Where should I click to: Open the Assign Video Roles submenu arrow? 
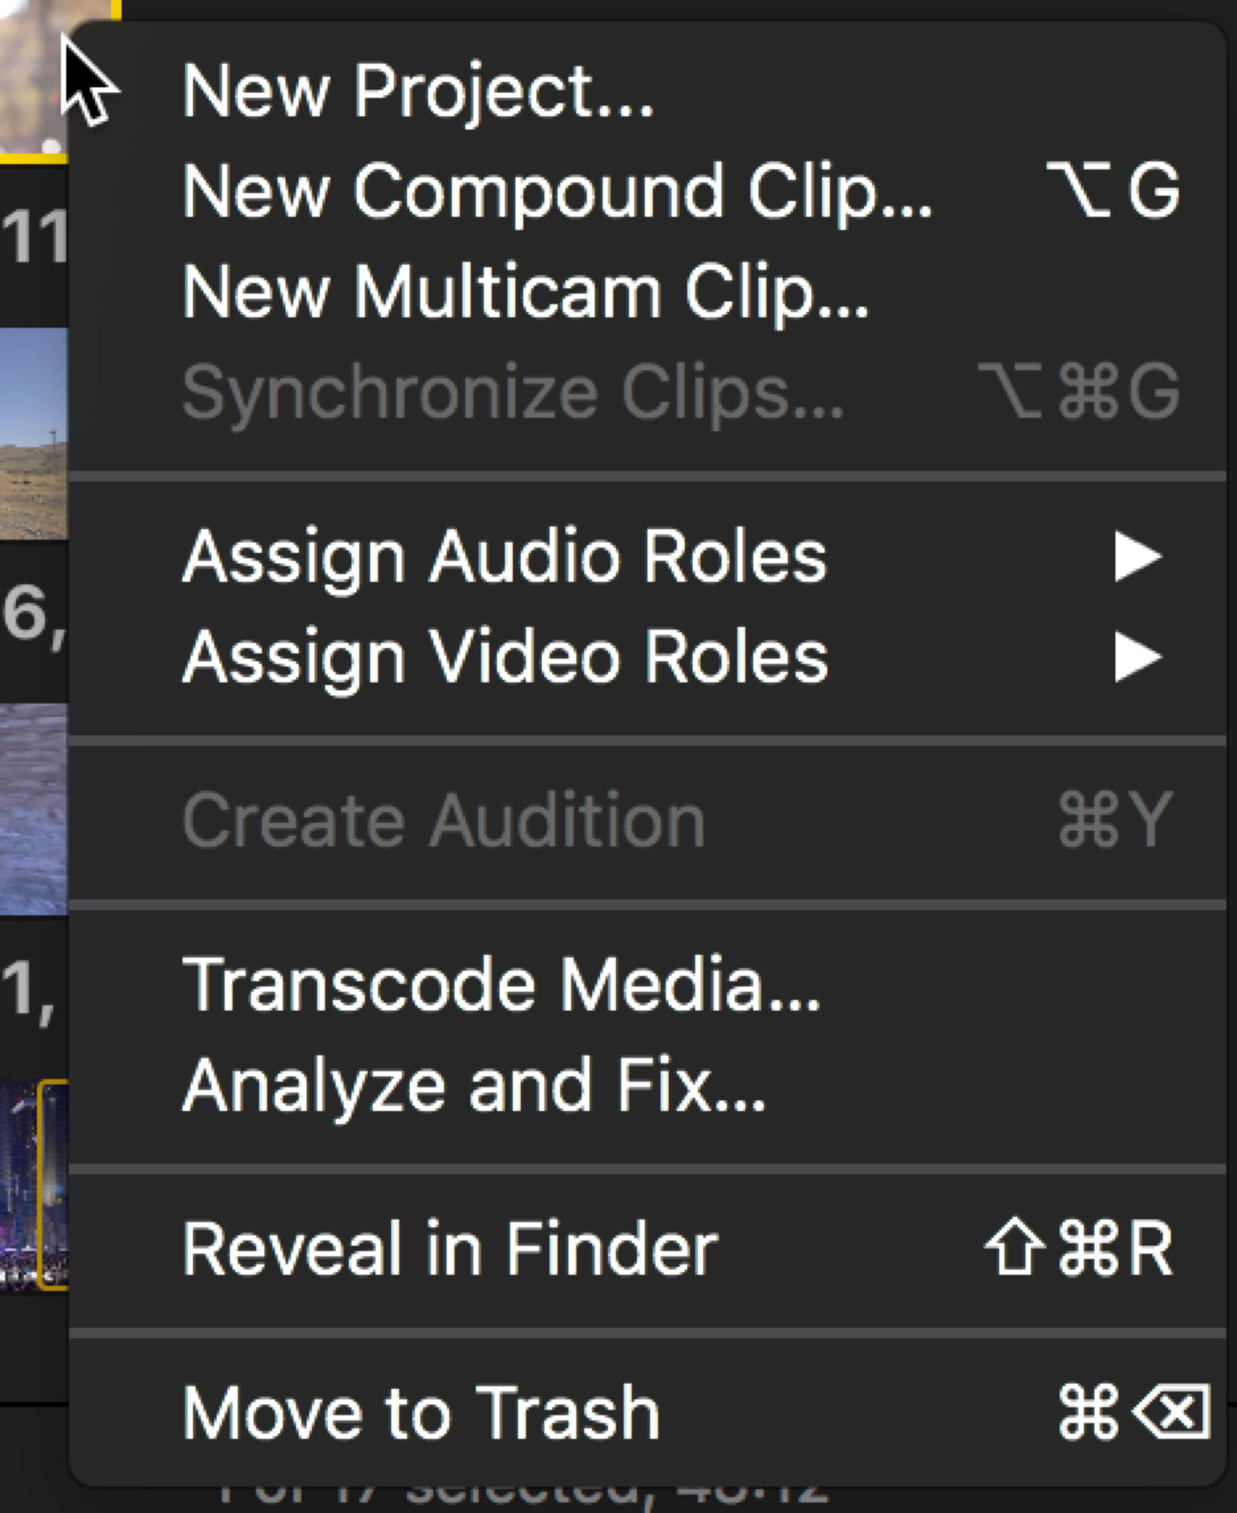pos(1138,657)
